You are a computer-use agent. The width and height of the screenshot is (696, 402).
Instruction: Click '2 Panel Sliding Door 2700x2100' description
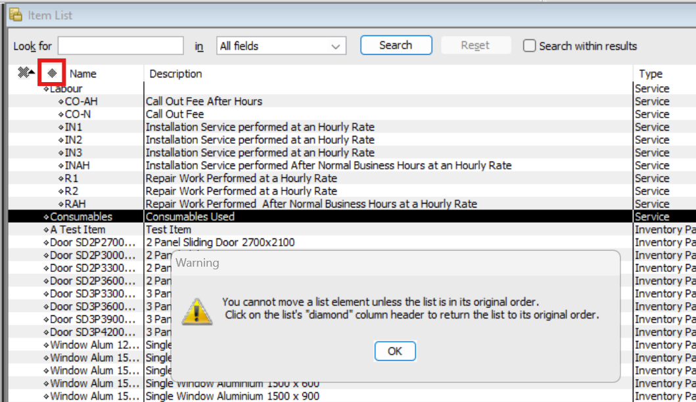point(220,242)
